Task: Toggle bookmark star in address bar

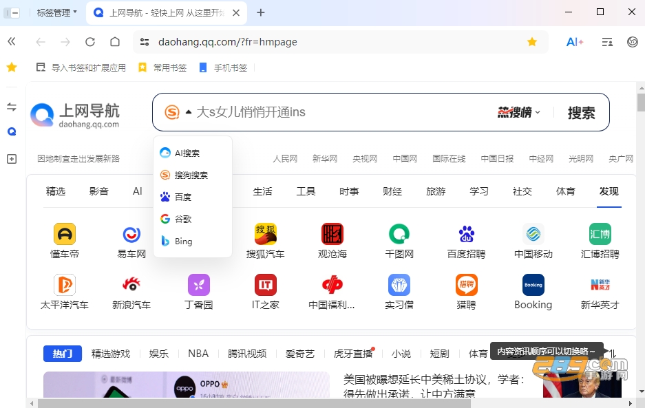Action: [x=532, y=41]
